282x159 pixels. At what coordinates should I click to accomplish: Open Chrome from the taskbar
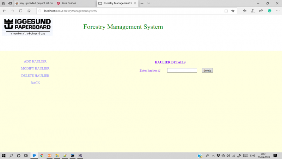pyautogui.click(x=42, y=155)
